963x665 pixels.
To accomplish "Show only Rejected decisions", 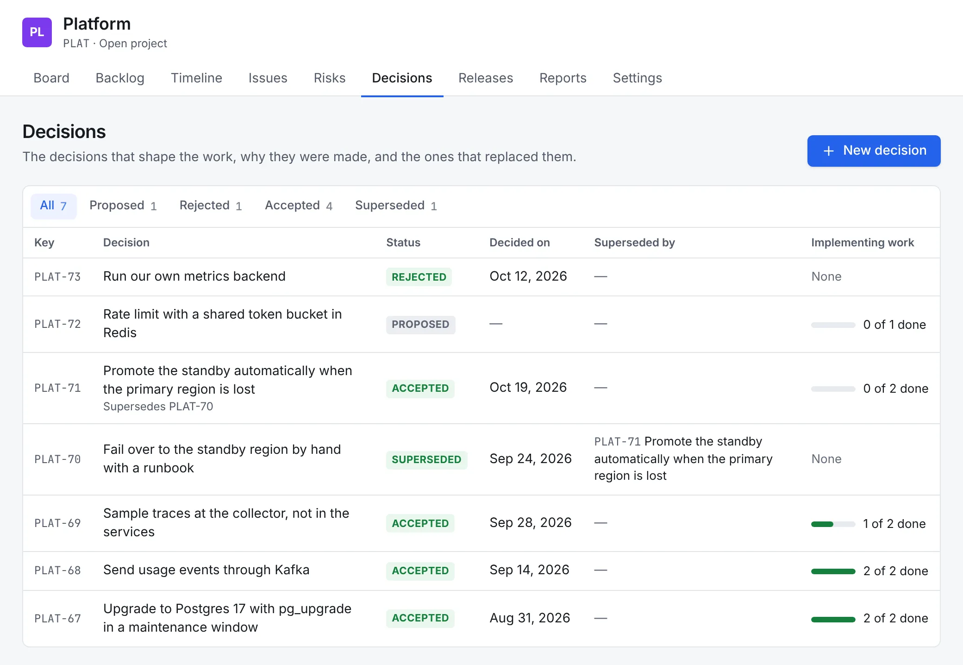I will point(211,206).
